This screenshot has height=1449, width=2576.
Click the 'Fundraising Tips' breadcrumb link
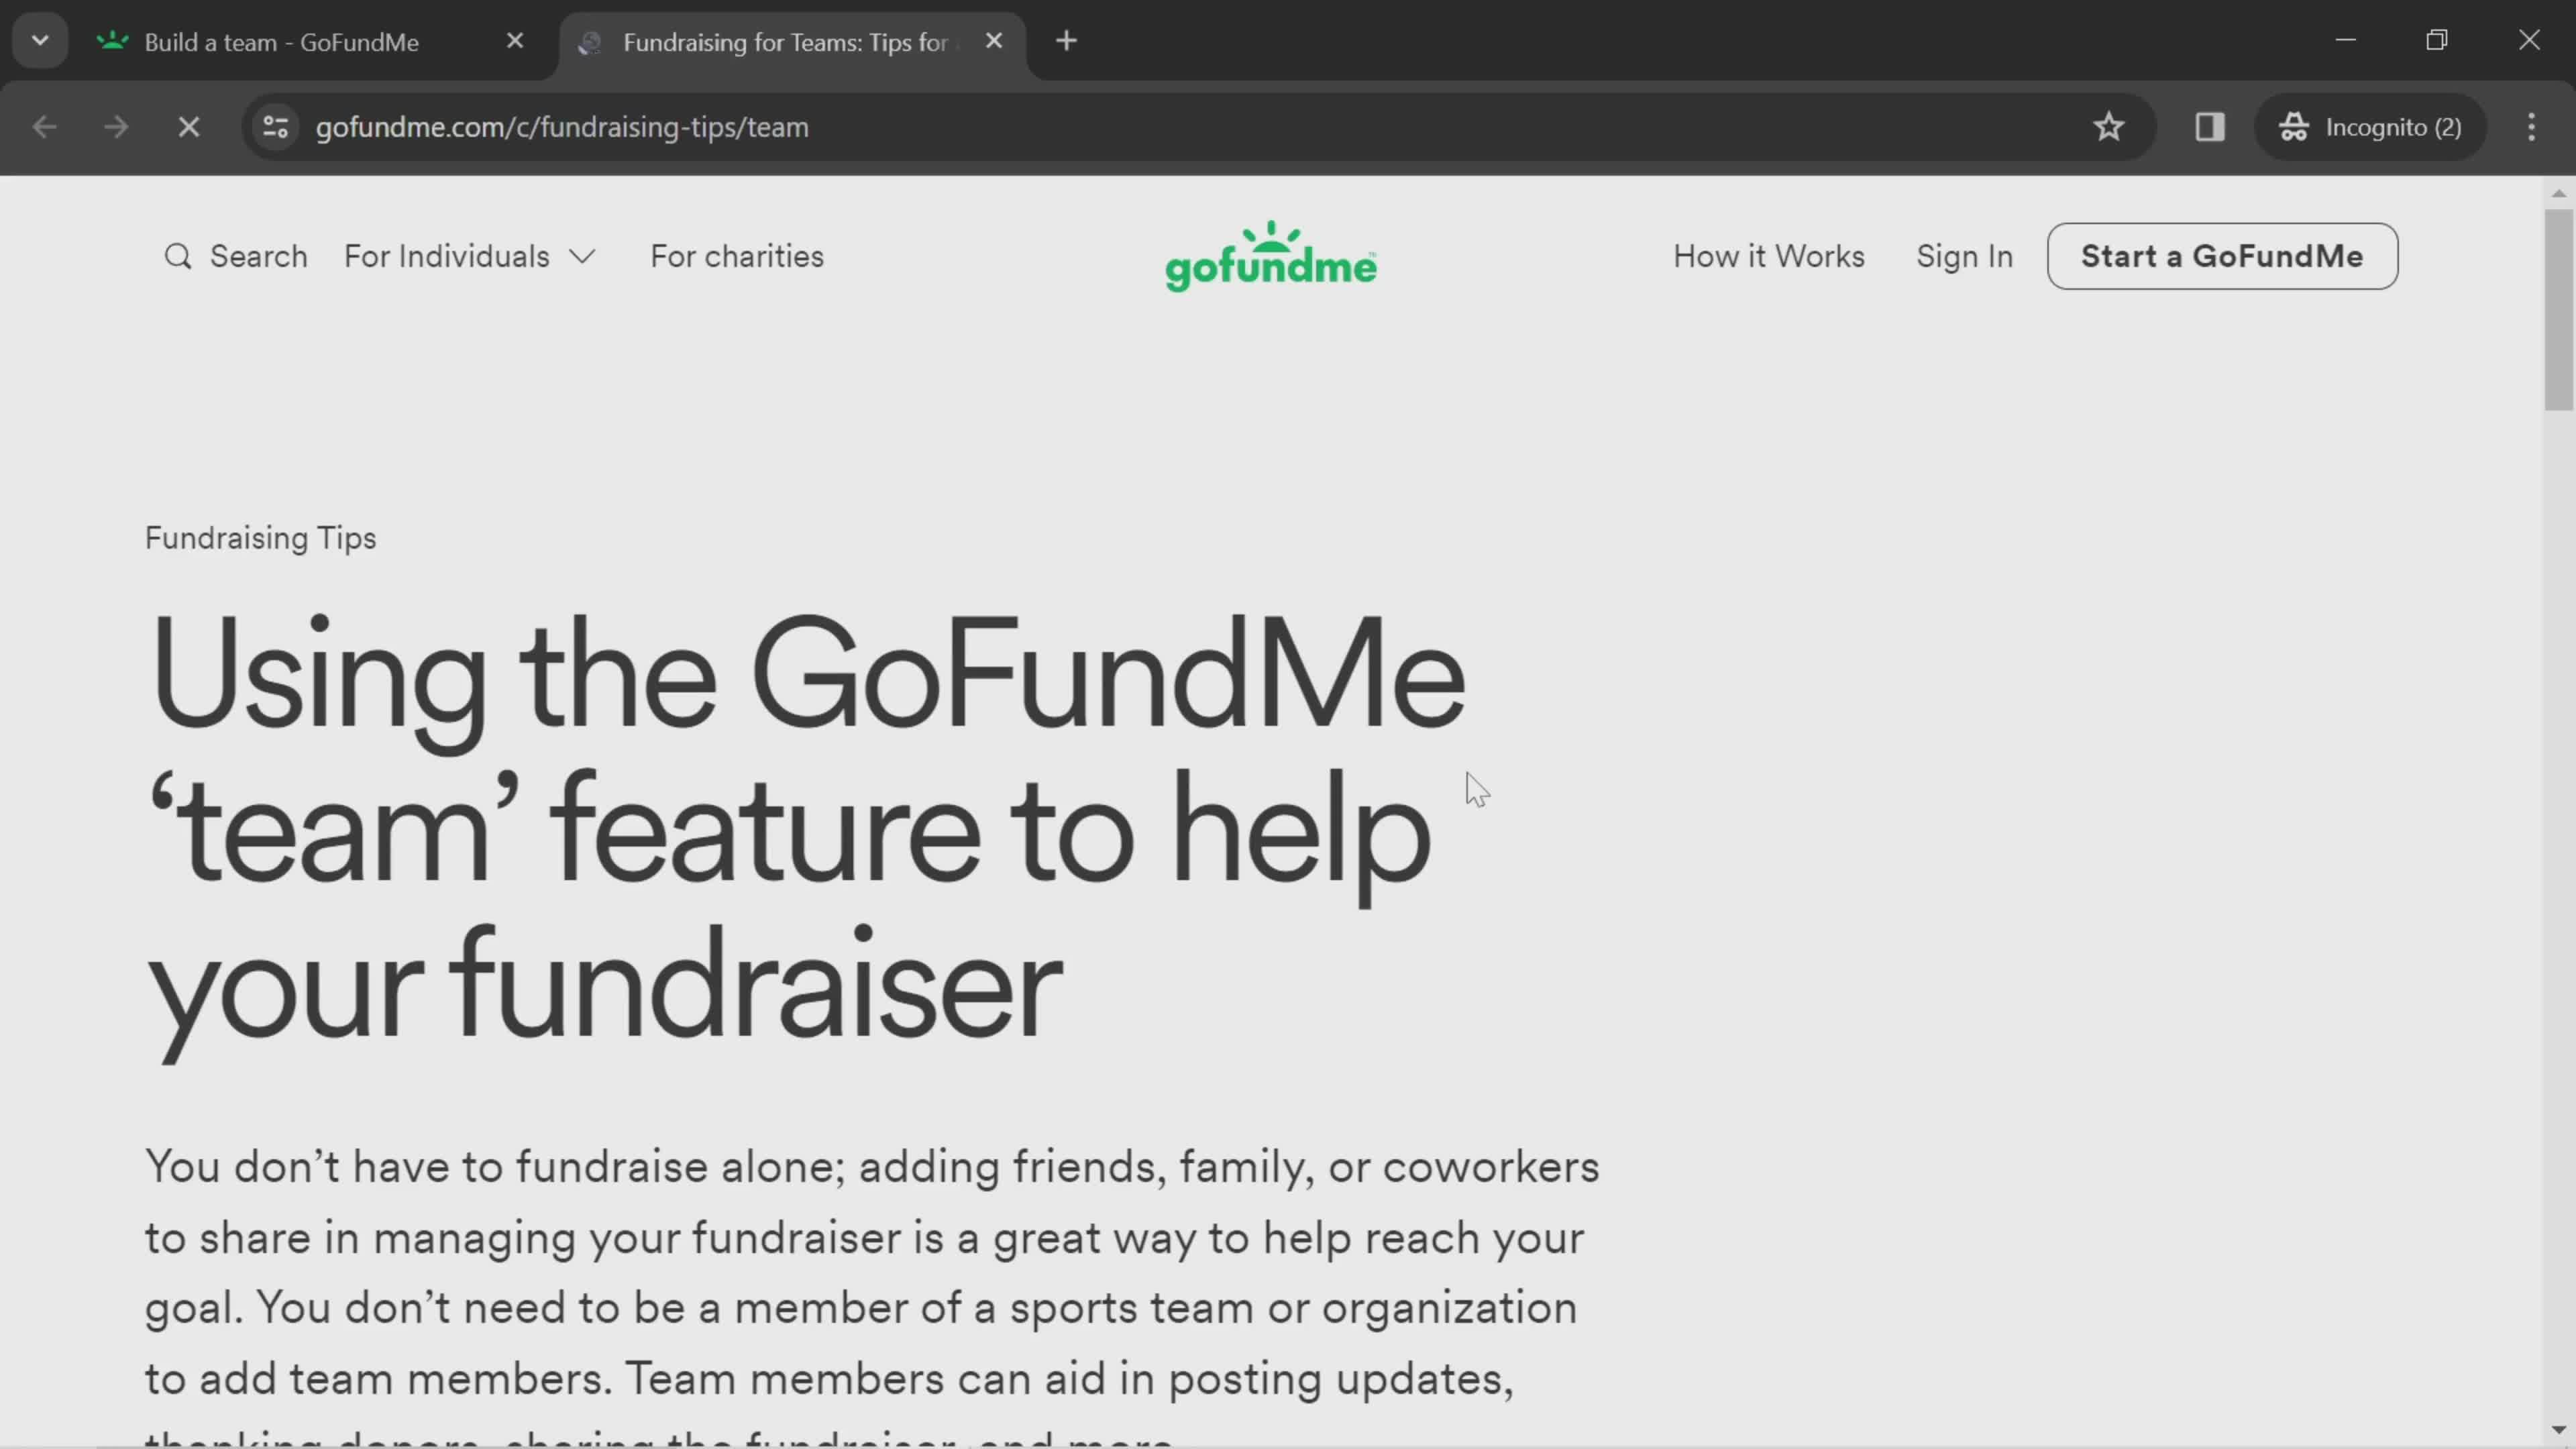pos(262,538)
